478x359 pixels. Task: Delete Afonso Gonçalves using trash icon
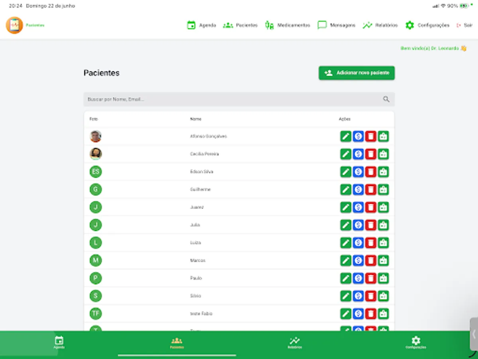371,136
